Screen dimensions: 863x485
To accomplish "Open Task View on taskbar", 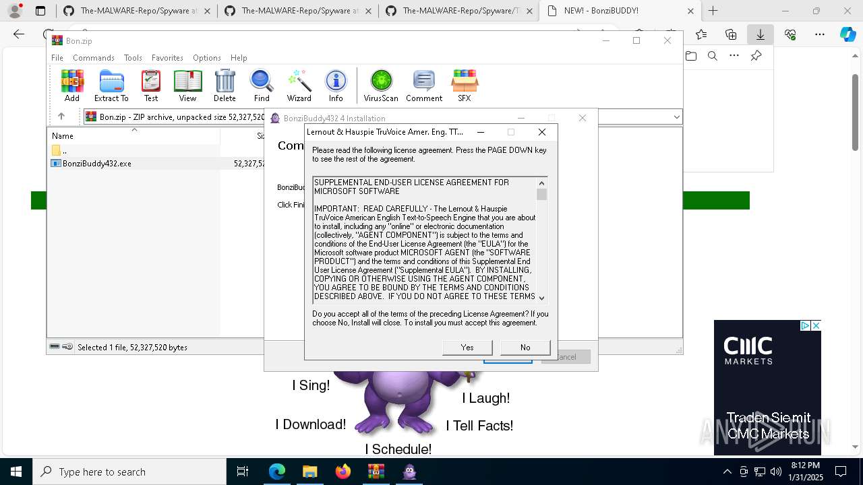I will 243,472.
